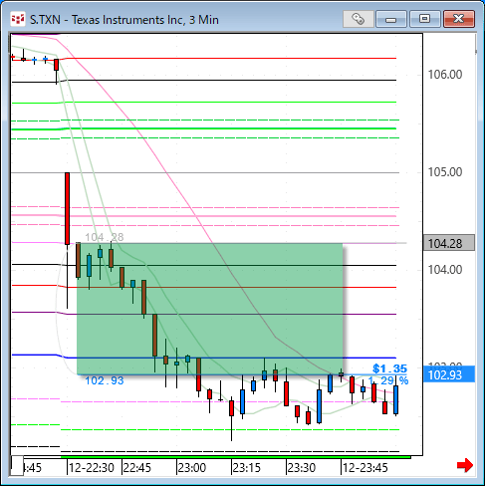
Task: Click the CQG chart icon beside S.TXN title
Action: [x=18, y=19]
